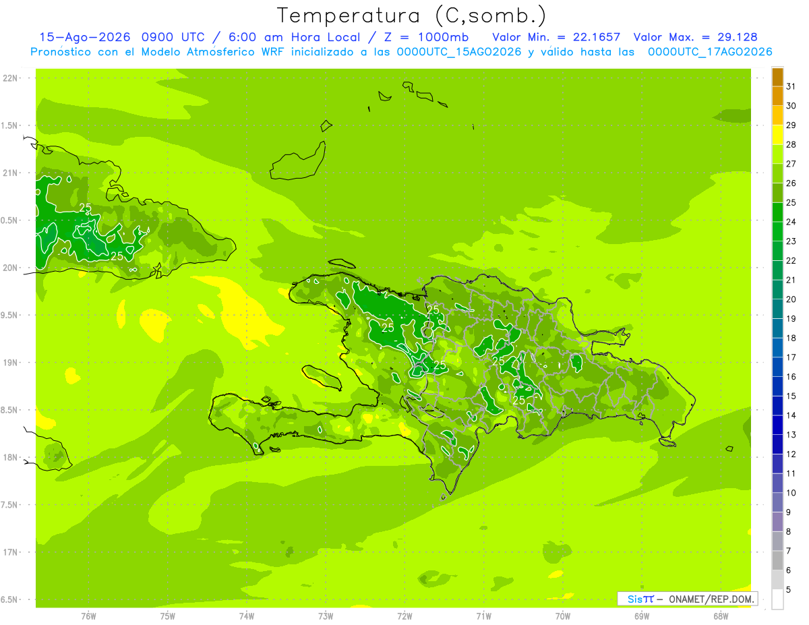Pick the legend swatch between 24 and 25

coord(777,212)
